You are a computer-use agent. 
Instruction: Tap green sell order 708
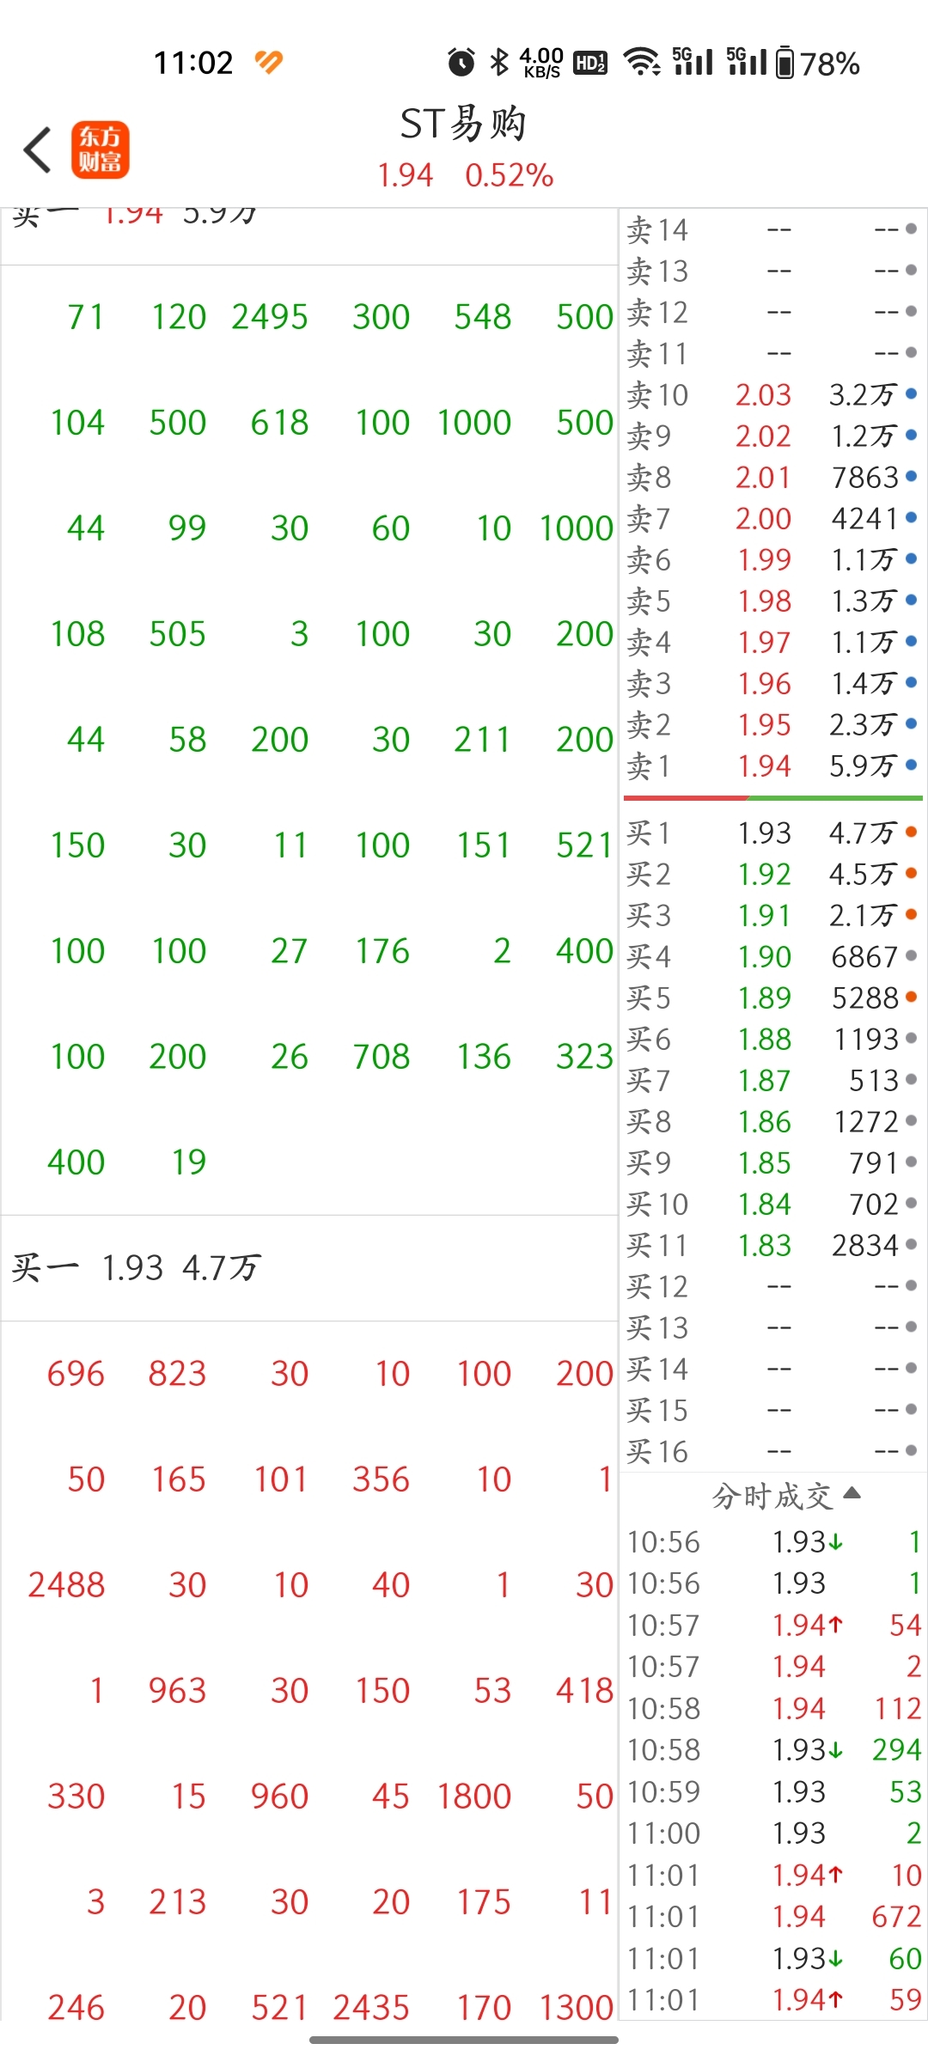[x=382, y=1056]
